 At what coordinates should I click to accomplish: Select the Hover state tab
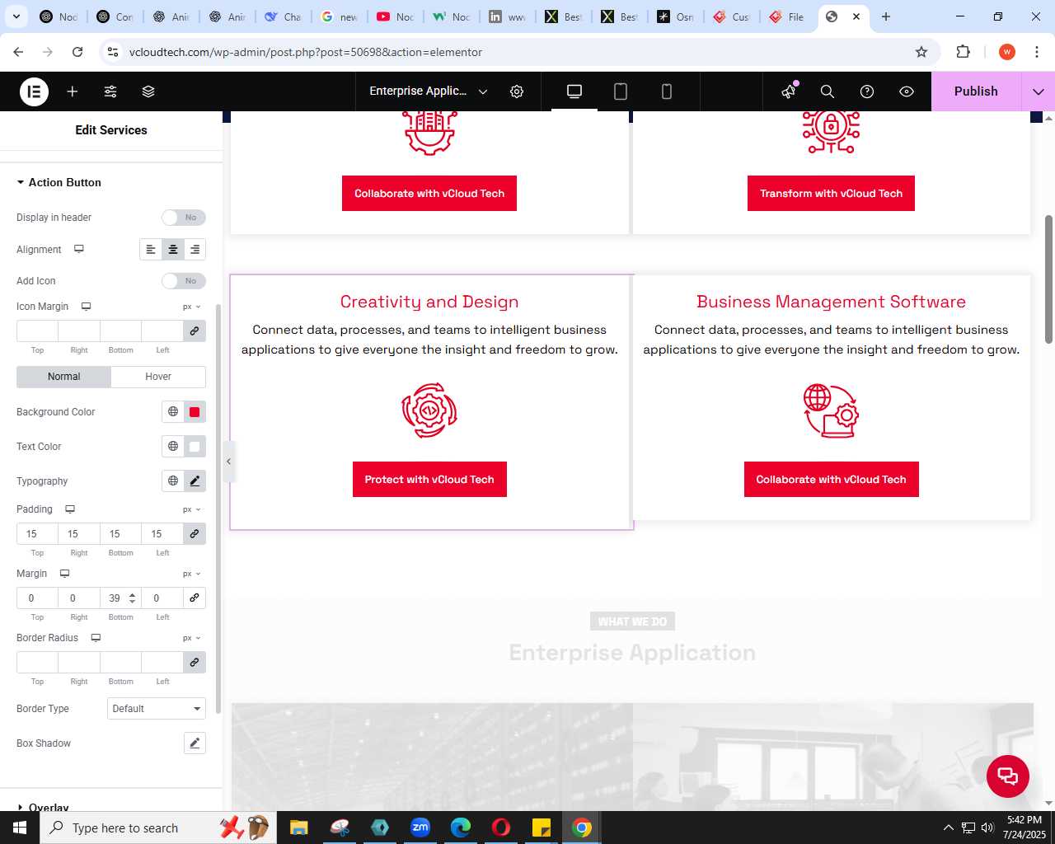click(x=158, y=377)
